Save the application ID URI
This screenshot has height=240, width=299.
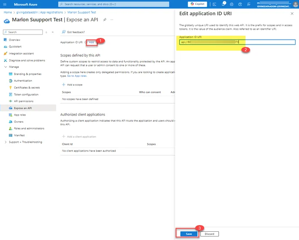189,234
